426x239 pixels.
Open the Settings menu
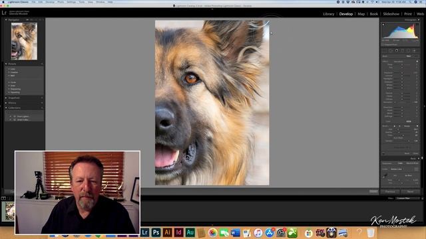coord(71,2)
